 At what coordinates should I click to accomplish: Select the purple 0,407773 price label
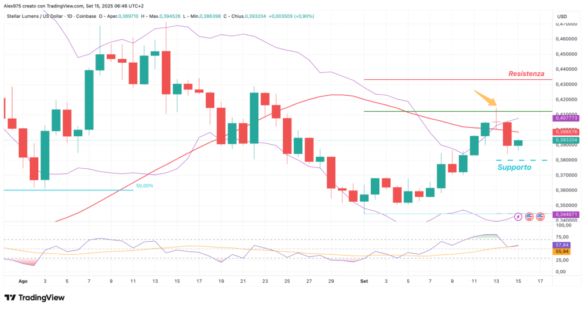[x=566, y=118]
